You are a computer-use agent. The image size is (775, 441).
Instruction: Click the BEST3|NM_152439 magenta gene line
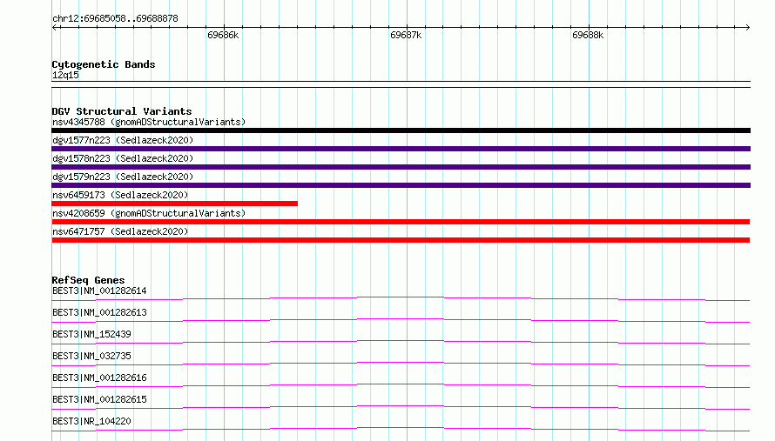pyautogui.click(x=401, y=342)
